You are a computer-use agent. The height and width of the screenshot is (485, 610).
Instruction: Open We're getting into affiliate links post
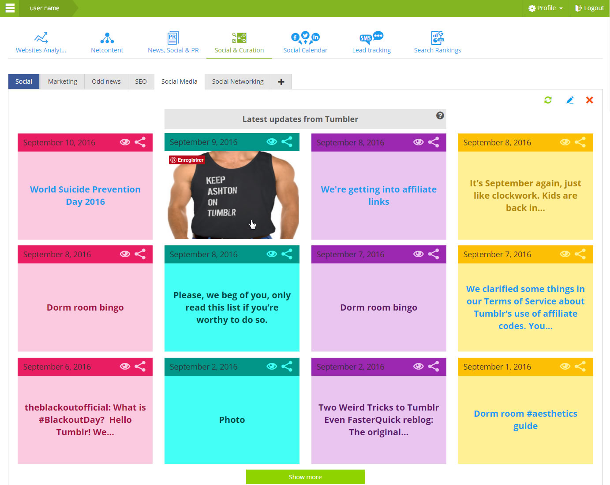[379, 196]
